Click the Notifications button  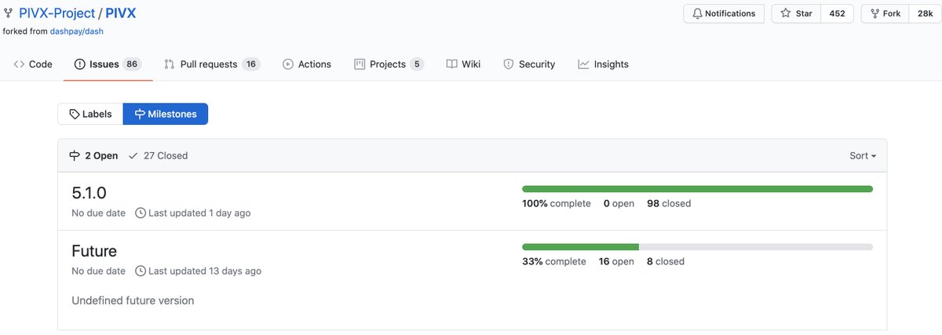[724, 13]
